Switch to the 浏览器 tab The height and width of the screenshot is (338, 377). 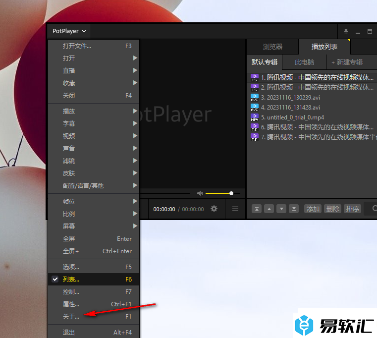[272, 47]
